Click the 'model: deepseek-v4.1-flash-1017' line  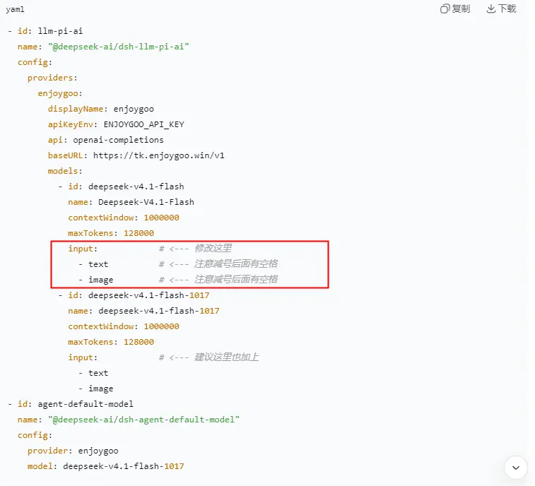click(x=106, y=466)
